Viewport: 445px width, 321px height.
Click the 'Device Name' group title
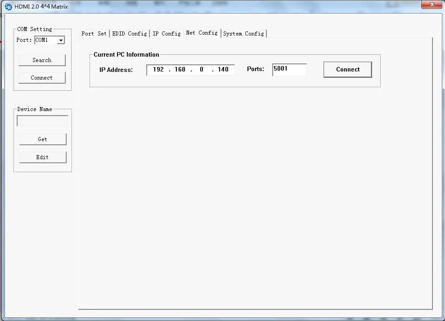tap(35, 109)
